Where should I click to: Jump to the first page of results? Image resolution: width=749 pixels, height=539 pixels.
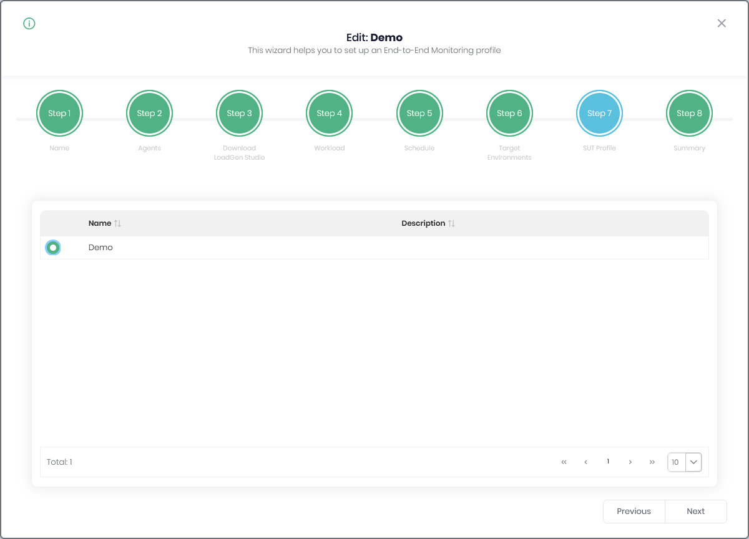(x=564, y=462)
